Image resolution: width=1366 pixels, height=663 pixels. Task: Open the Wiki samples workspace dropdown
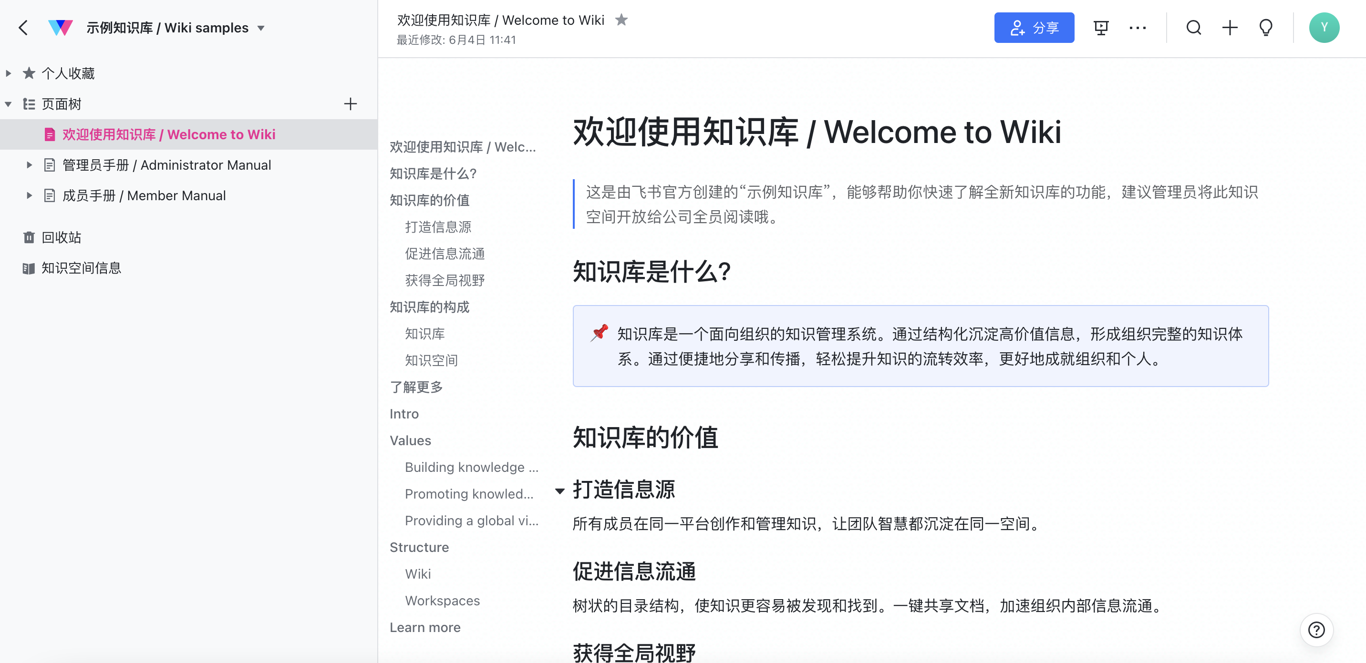tap(261, 28)
